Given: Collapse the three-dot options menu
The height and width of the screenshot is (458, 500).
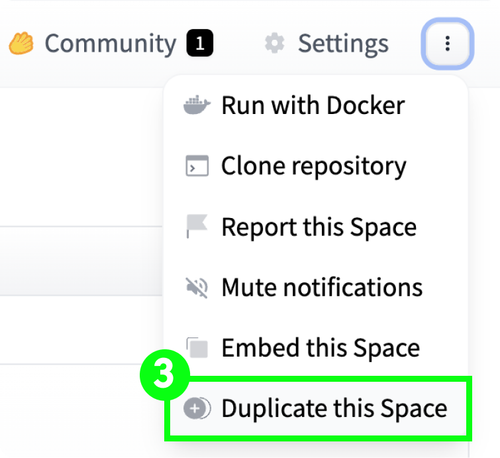Looking at the screenshot, I should coord(448,44).
